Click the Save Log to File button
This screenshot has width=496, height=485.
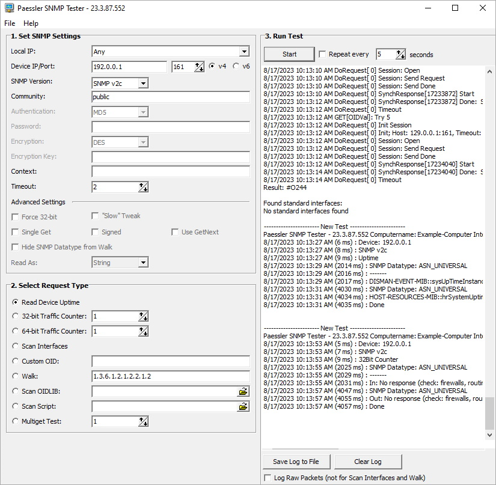coord(296,462)
